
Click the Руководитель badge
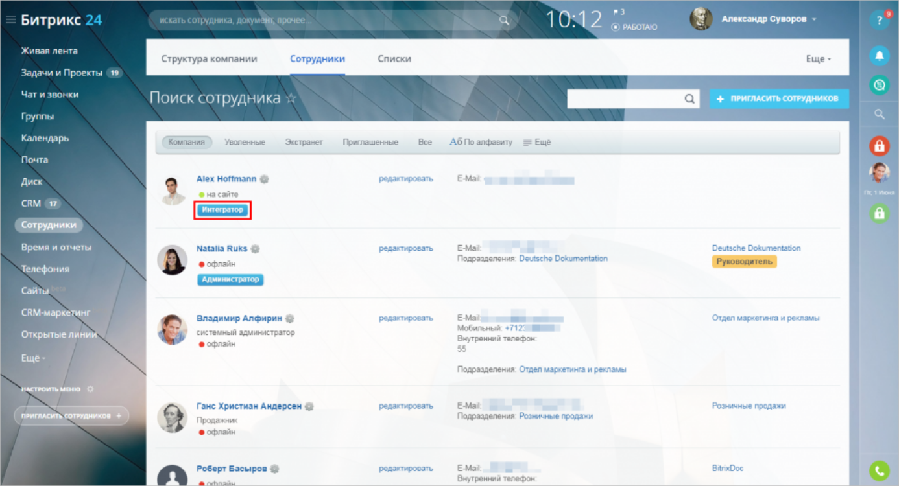[744, 262]
